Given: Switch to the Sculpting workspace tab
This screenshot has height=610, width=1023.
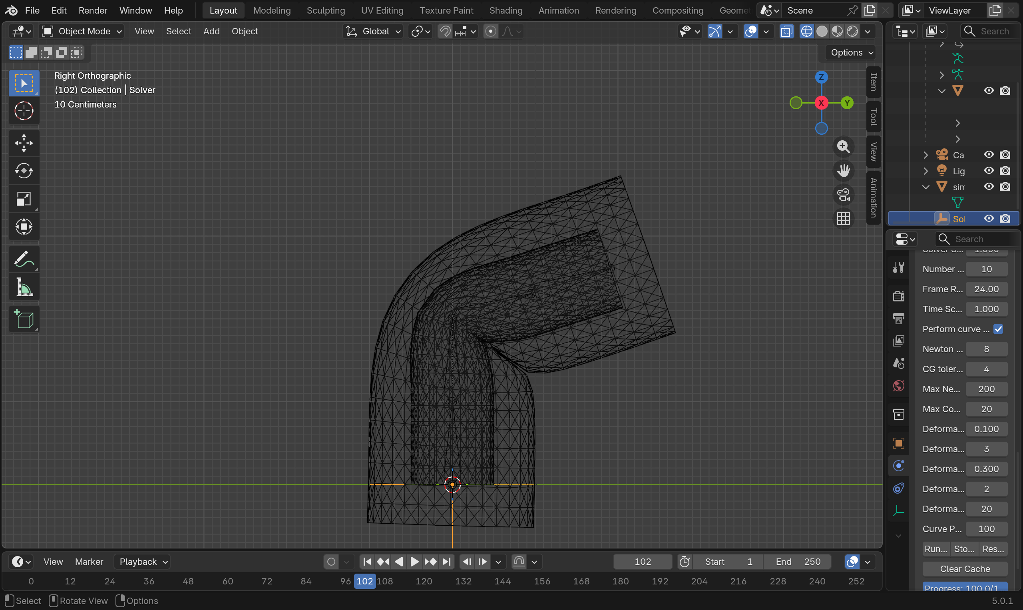Looking at the screenshot, I should coord(325,10).
